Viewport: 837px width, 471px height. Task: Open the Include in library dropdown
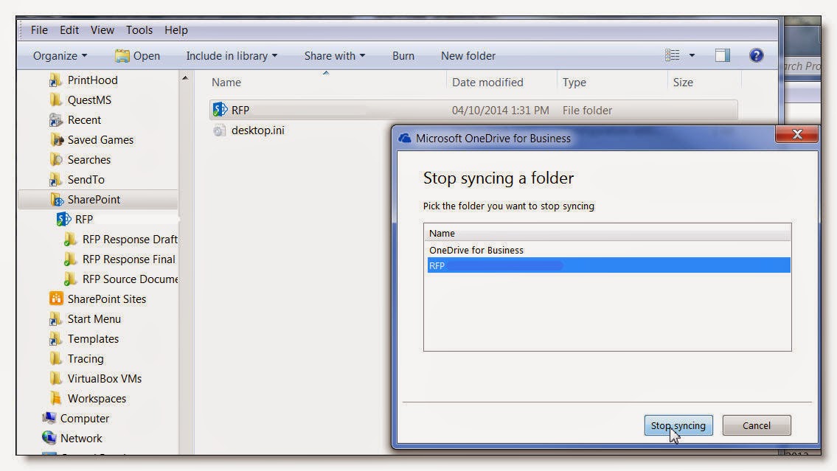pyautogui.click(x=232, y=56)
